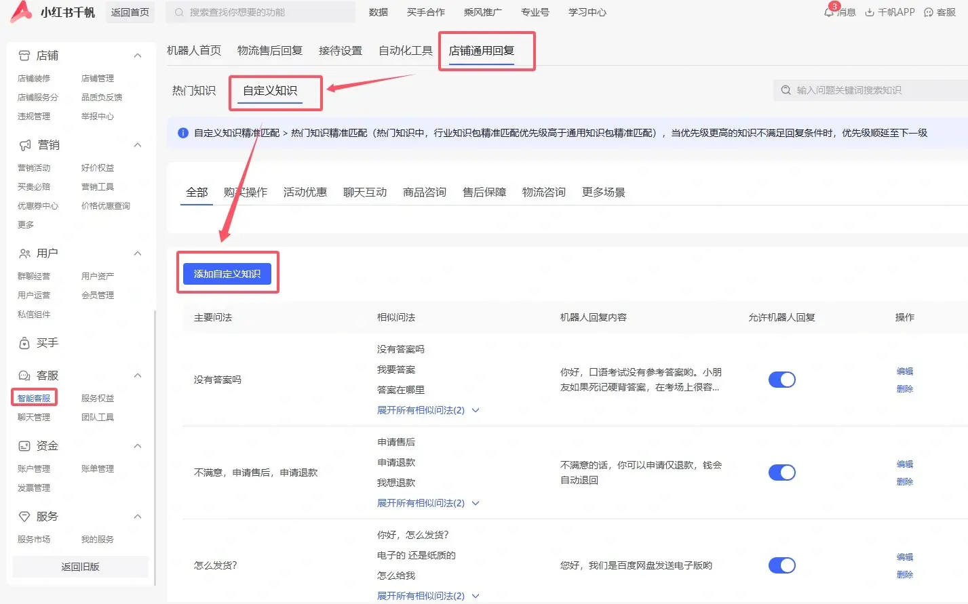This screenshot has width=968, height=604.
Task: Open 店铺装修 in sidebar
Action: click(x=34, y=79)
